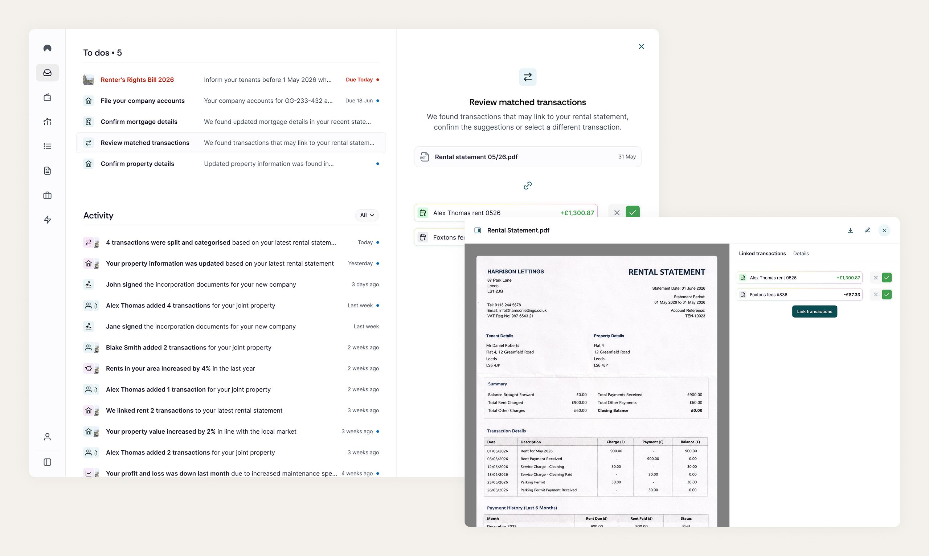This screenshot has height=556, width=929.
Task: Confirm Alex Thomas rent 0526 in review panel
Action: coord(633,212)
